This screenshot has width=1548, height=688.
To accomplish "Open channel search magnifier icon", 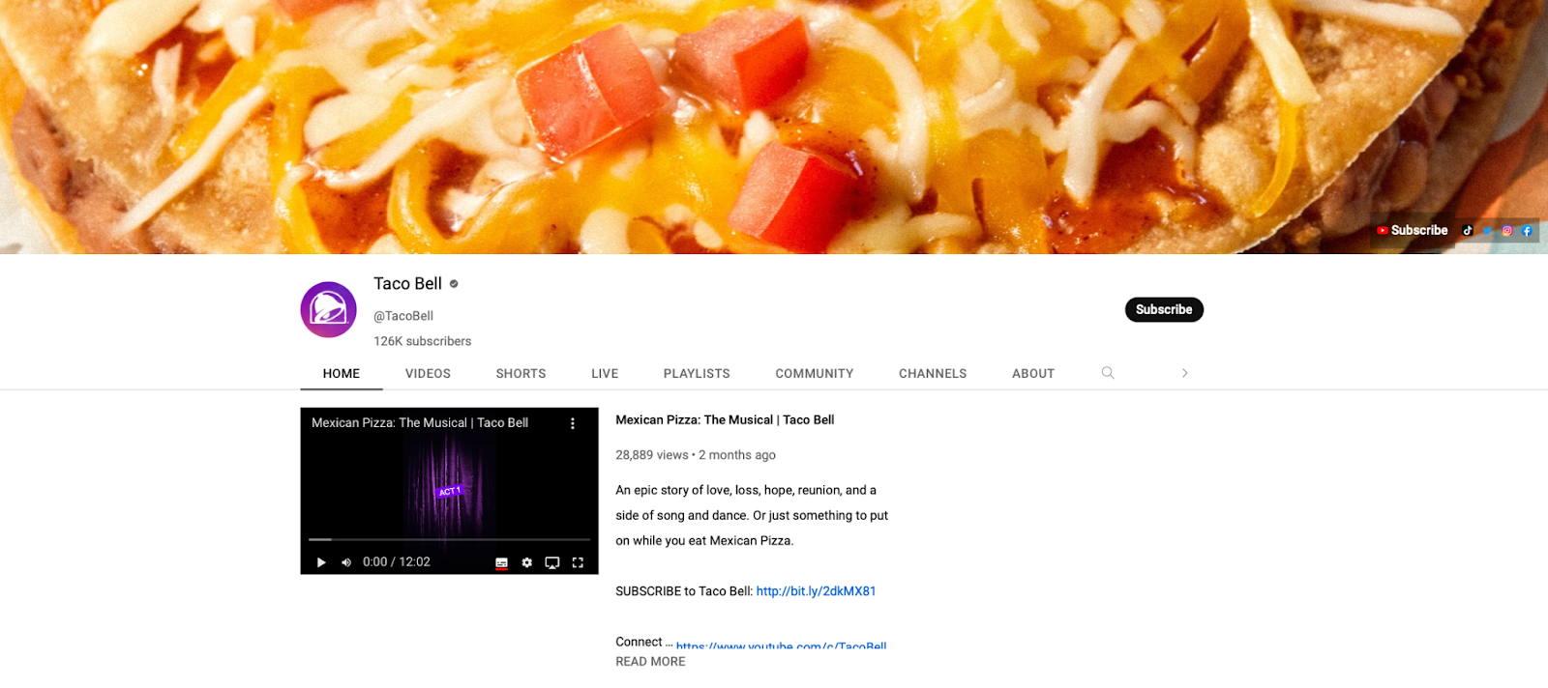I will [x=1108, y=373].
